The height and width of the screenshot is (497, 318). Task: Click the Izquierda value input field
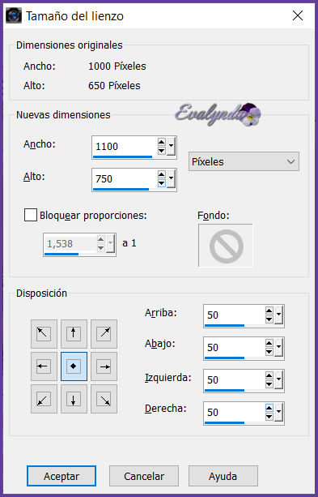pos(234,379)
